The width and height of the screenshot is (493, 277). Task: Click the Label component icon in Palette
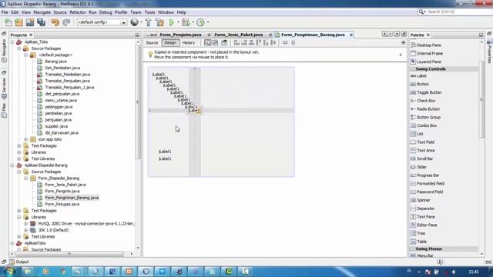[x=414, y=76]
